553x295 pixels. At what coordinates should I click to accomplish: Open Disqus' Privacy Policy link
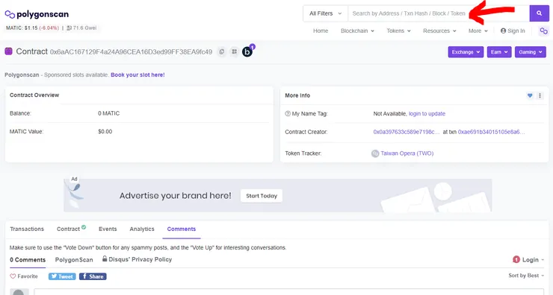click(138, 259)
